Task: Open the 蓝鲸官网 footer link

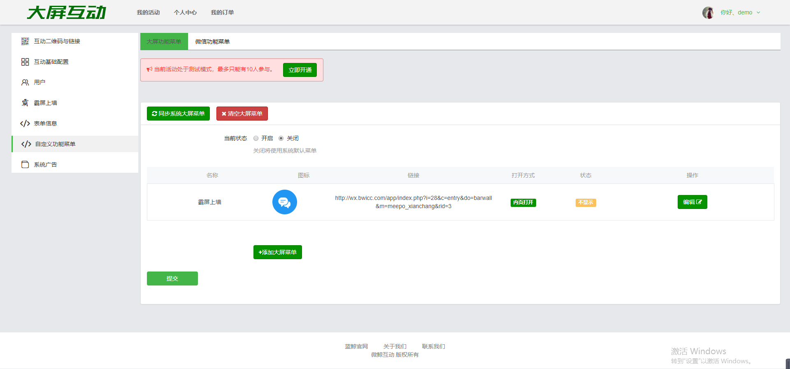Action: [356, 346]
